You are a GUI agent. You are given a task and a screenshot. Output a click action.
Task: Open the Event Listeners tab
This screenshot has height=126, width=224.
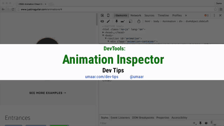pos(120,118)
